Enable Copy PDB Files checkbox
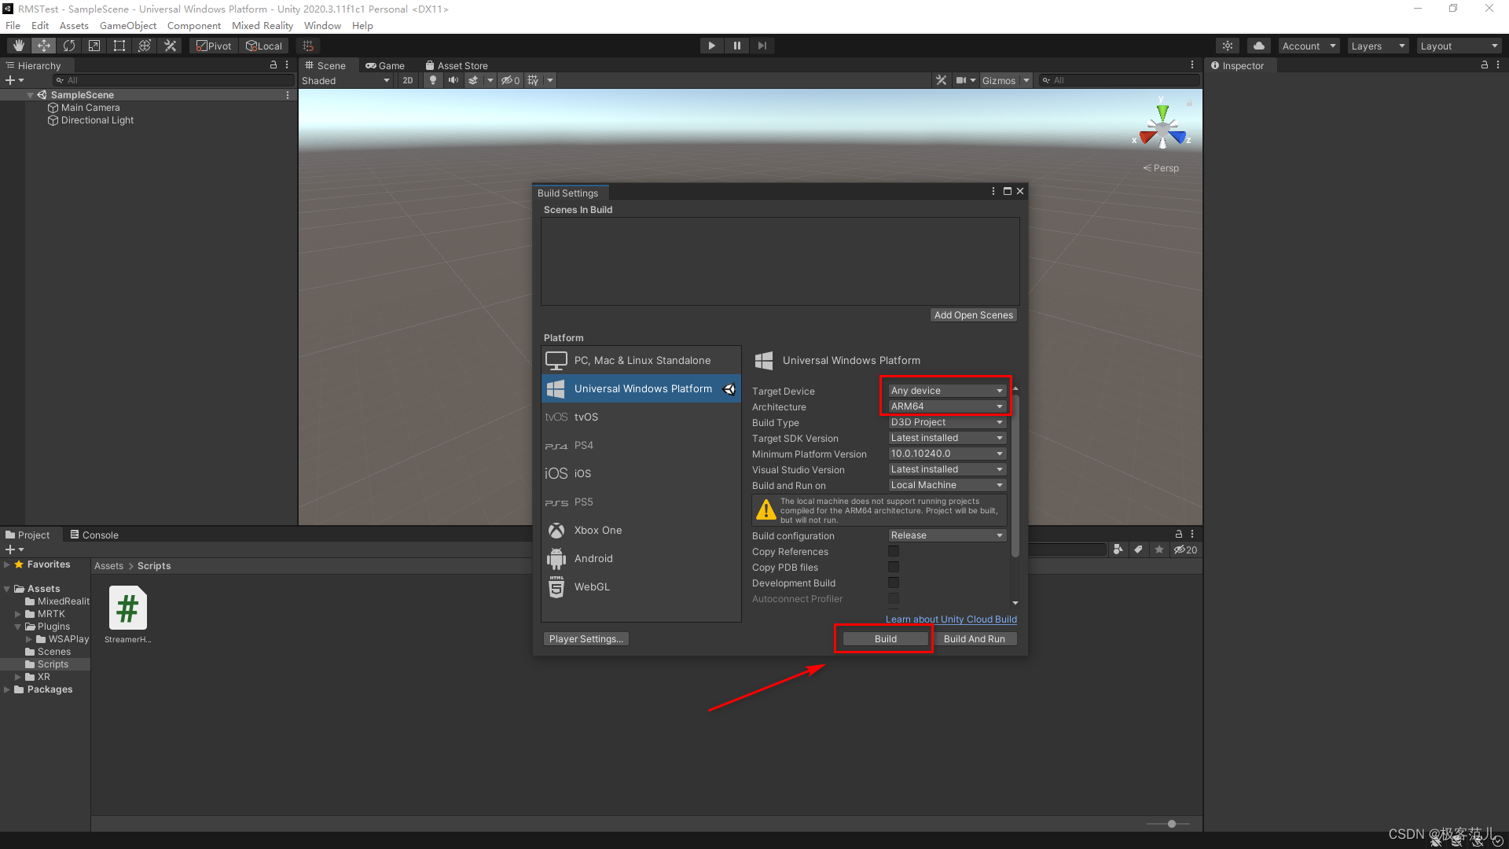This screenshot has height=849, width=1509. pos(894,567)
